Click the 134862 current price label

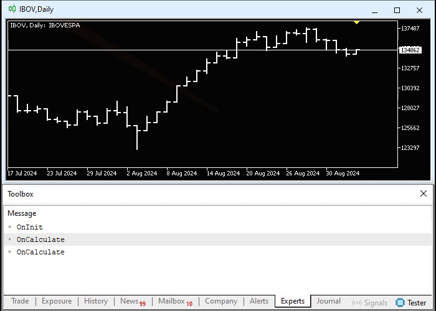(x=410, y=50)
